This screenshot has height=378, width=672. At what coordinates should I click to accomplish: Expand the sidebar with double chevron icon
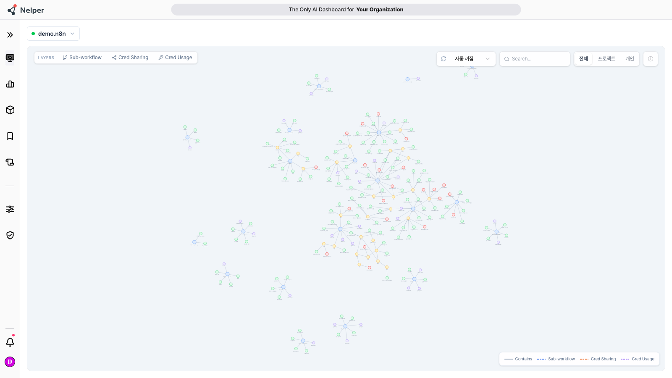[10, 35]
